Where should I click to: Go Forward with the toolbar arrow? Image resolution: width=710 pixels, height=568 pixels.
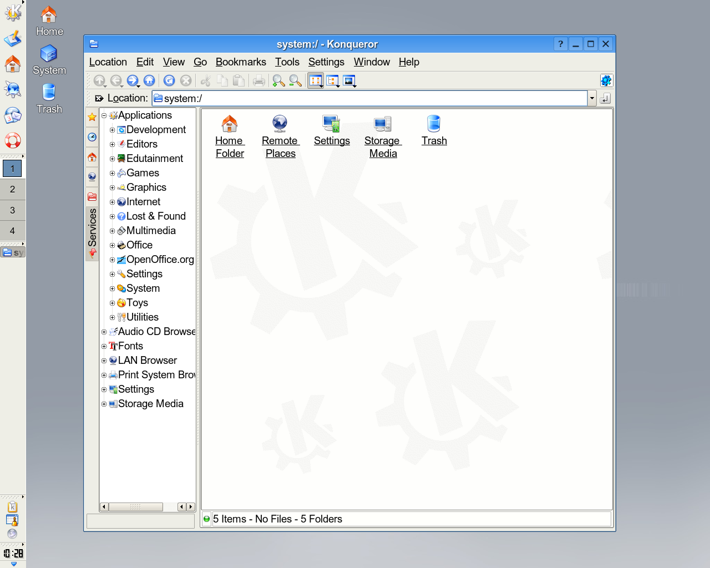[133, 81]
